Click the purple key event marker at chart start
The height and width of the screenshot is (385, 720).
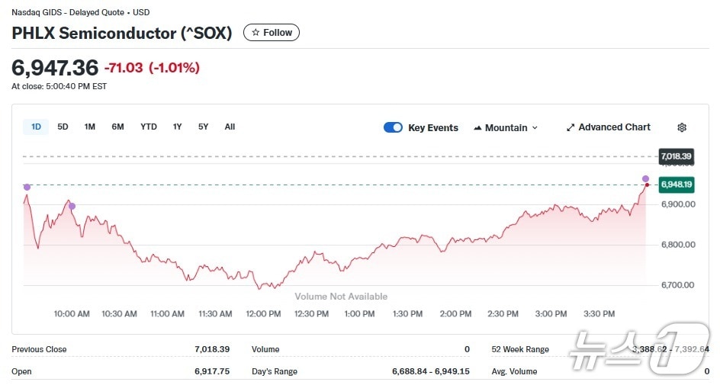tap(27, 187)
